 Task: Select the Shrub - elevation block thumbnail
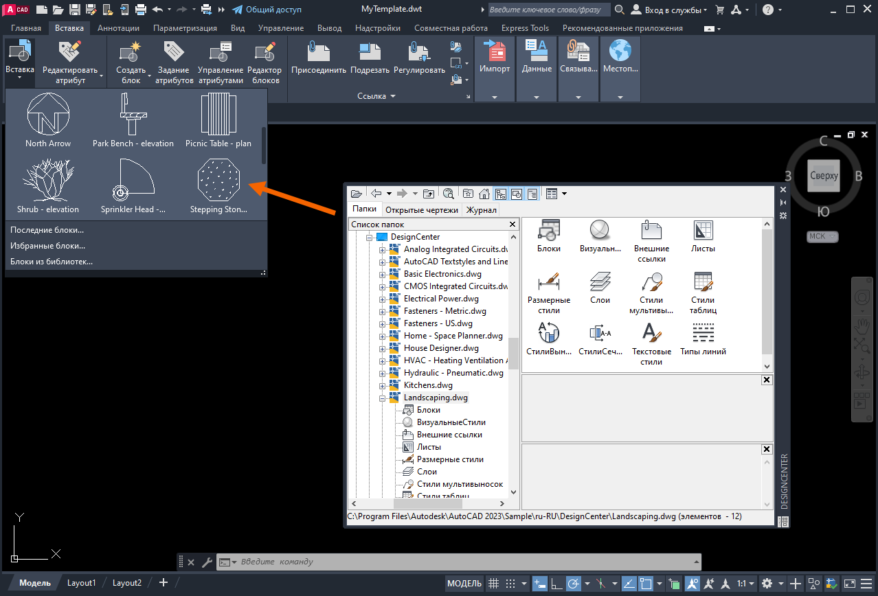pyautogui.click(x=48, y=185)
